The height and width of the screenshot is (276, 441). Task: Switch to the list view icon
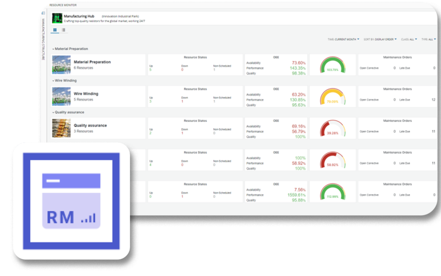[x=64, y=30]
